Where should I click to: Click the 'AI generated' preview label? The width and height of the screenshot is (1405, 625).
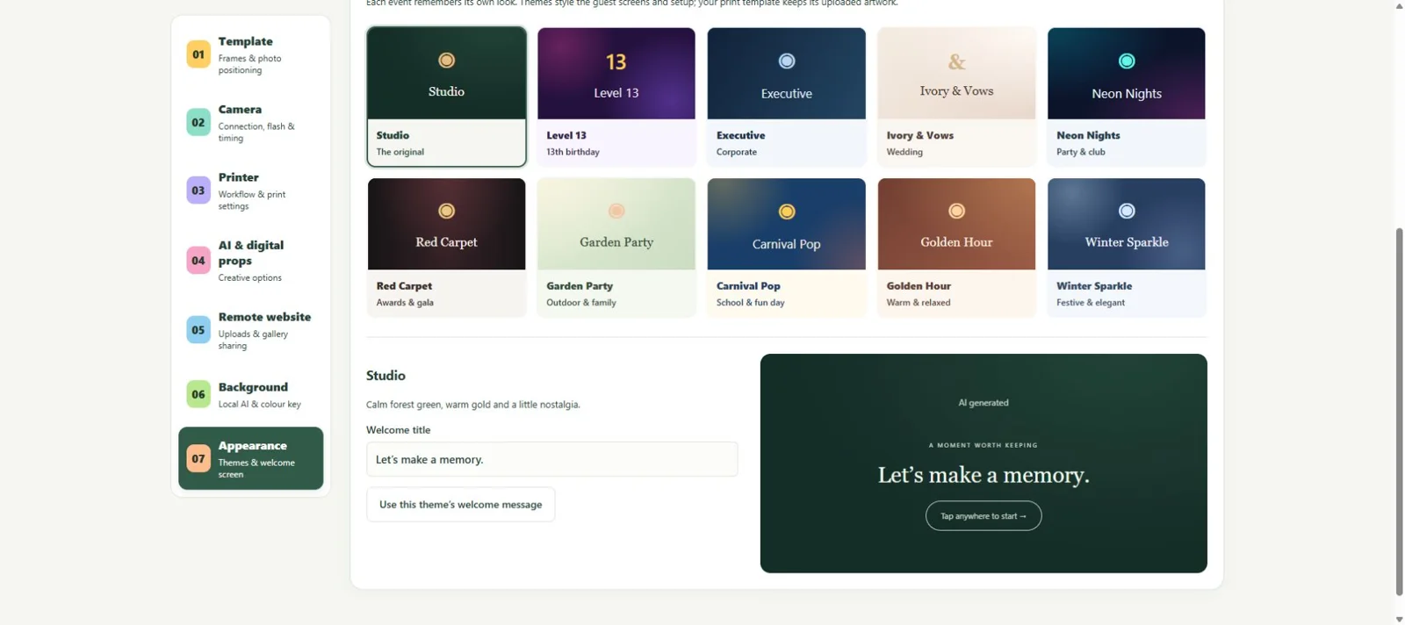pos(983,403)
